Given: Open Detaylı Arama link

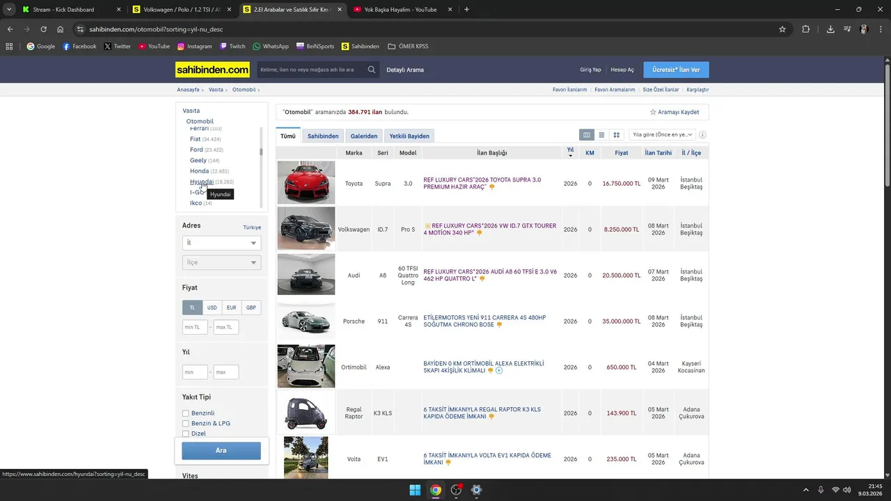Looking at the screenshot, I should pyautogui.click(x=405, y=70).
